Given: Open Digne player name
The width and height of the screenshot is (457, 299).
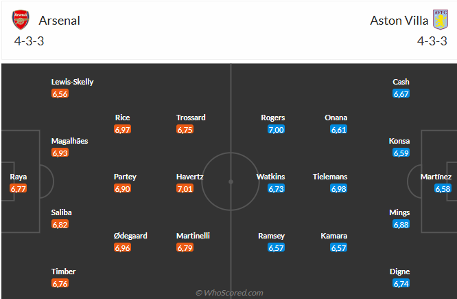Looking at the screenshot, I should [399, 272].
